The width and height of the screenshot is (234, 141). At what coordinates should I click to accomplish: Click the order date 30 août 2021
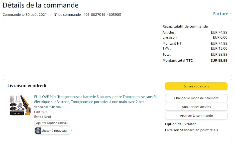pos(36,15)
